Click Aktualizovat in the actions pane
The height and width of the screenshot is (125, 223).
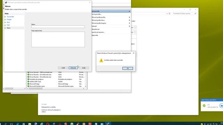click(95, 29)
